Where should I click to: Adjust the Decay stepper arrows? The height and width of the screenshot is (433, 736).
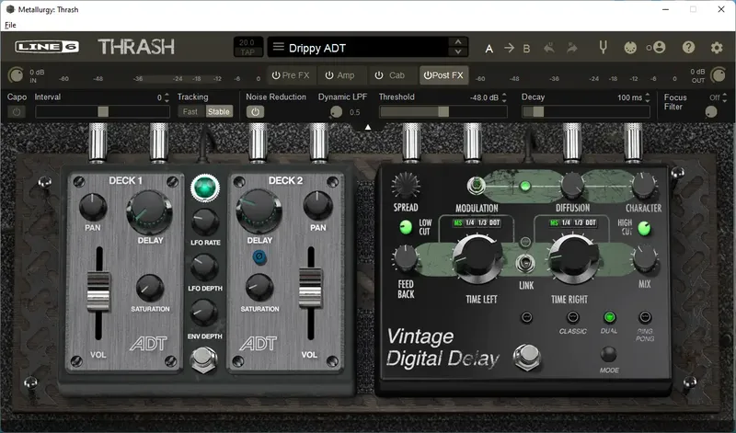pyautogui.click(x=648, y=97)
